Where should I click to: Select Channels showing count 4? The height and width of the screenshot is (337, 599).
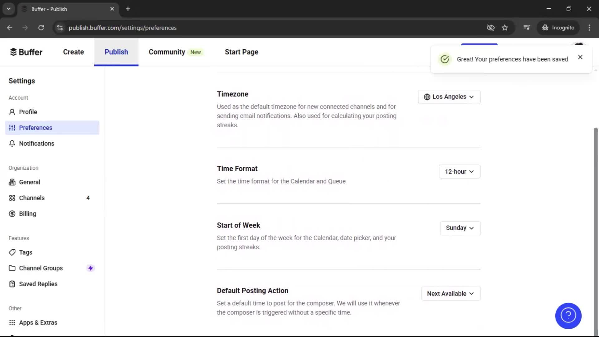click(32, 198)
